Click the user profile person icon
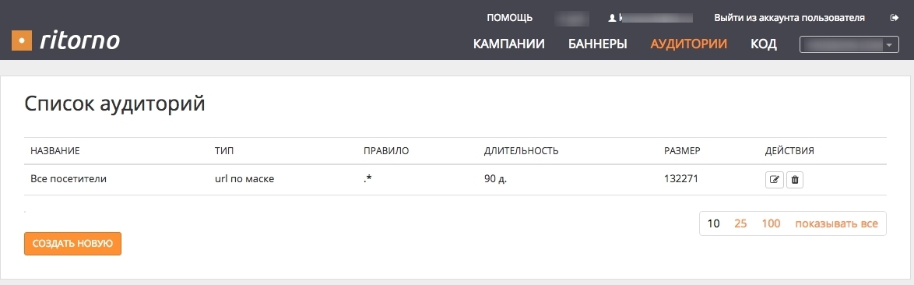914x285 pixels. point(612,18)
